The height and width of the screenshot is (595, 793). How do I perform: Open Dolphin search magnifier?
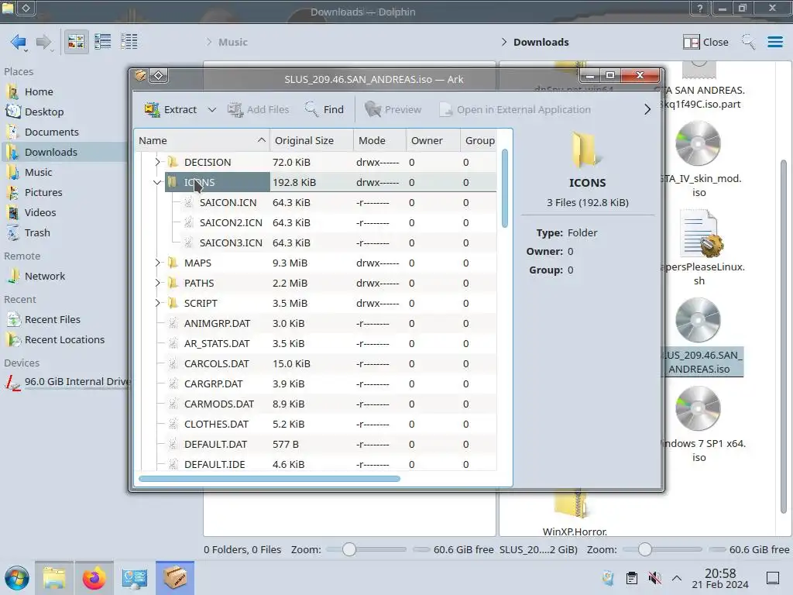[748, 42]
